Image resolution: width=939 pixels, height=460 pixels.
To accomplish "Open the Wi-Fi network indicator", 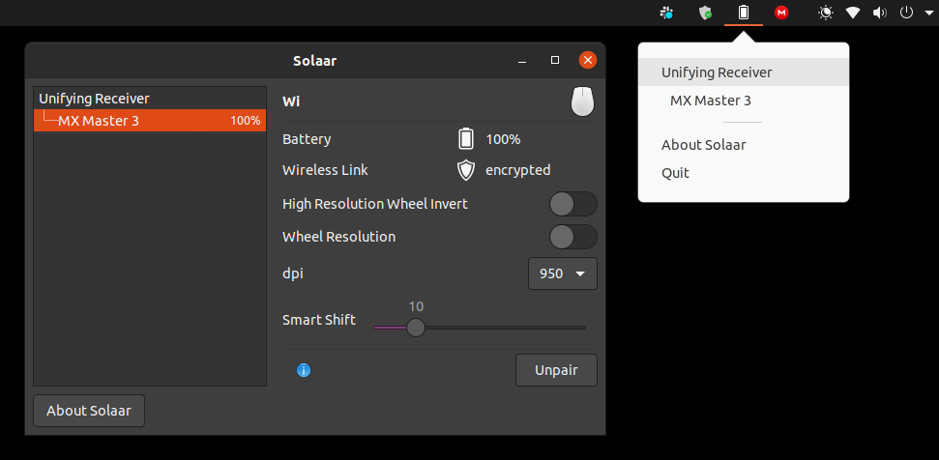I will tap(853, 12).
